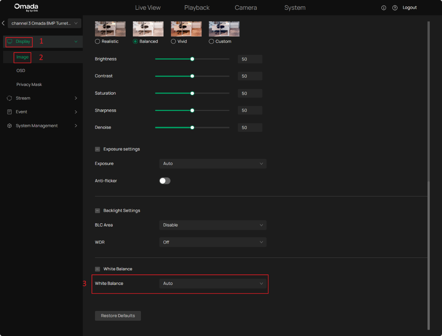Screen dimensions: 442x336
Task: Switch to the Playback tab
Action: point(197,8)
